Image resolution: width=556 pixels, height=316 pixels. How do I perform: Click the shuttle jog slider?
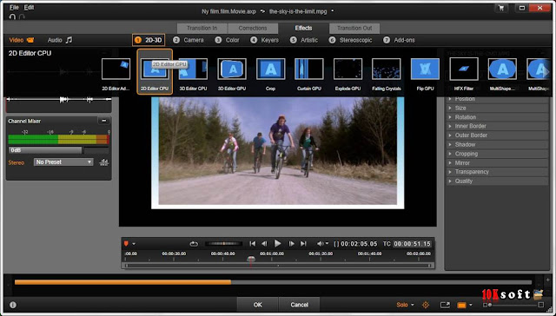point(224,244)
